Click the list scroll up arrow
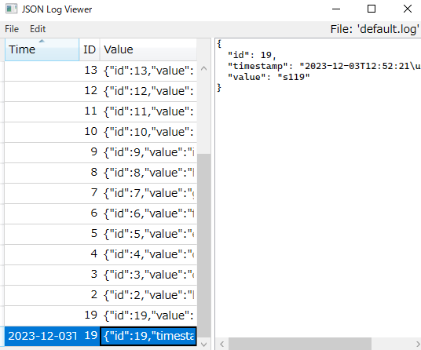 click(x=203, y=68)
